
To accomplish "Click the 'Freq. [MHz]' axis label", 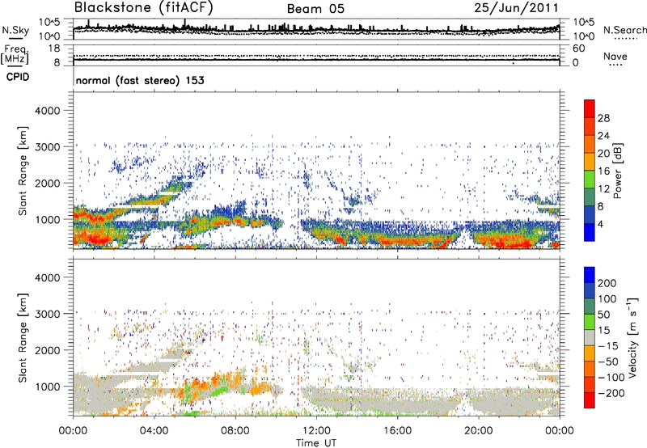I will [15, 54].
